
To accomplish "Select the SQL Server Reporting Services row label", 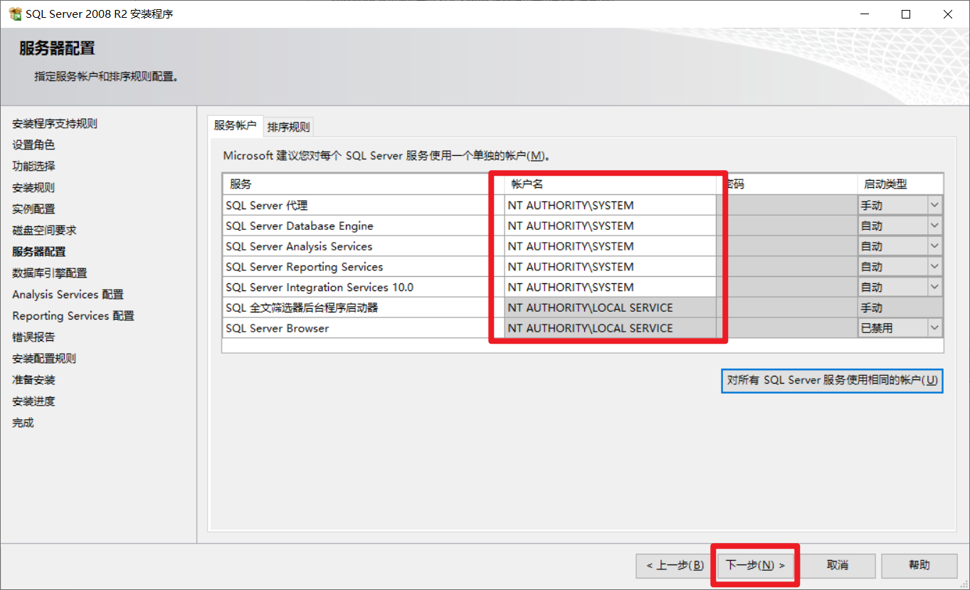I will coord(305,267).
